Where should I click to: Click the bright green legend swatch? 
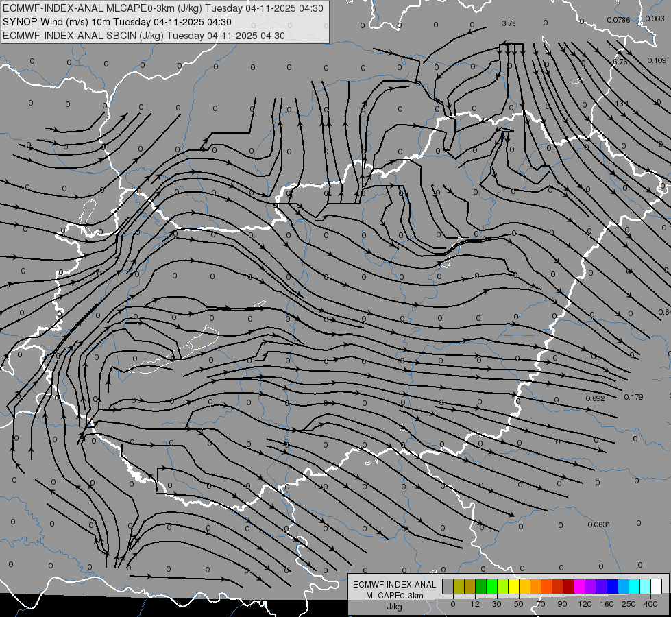[492, 586]
